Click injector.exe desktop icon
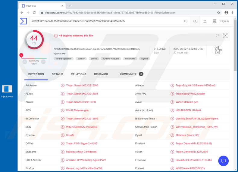Image resolution: width=238 pixels, height=172 pixels. [x=7, y=91]
